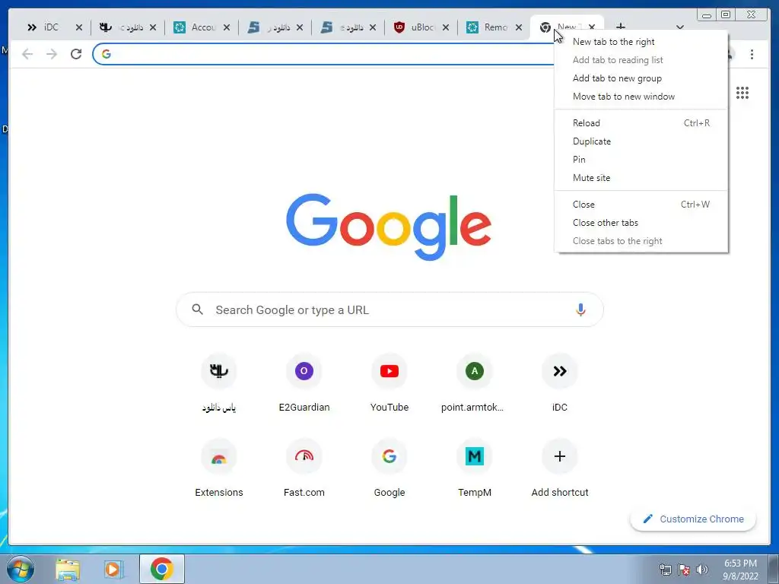Close the uBlock tab
Viewport: 779px width, 584px height.
(446, 27)
